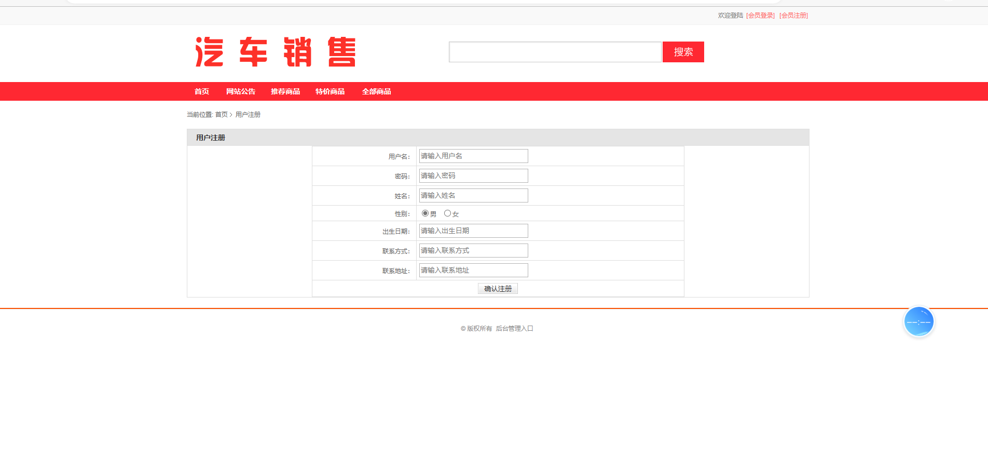Open 特价商品 in navigation bar
The width and height of the screenshot is (988, 459).
(330, 91)
